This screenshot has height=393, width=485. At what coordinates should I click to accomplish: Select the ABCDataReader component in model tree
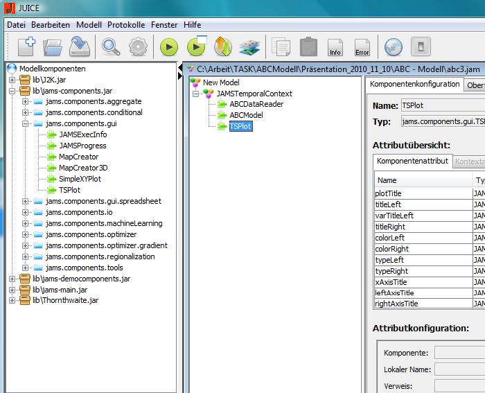pos(256,105)
